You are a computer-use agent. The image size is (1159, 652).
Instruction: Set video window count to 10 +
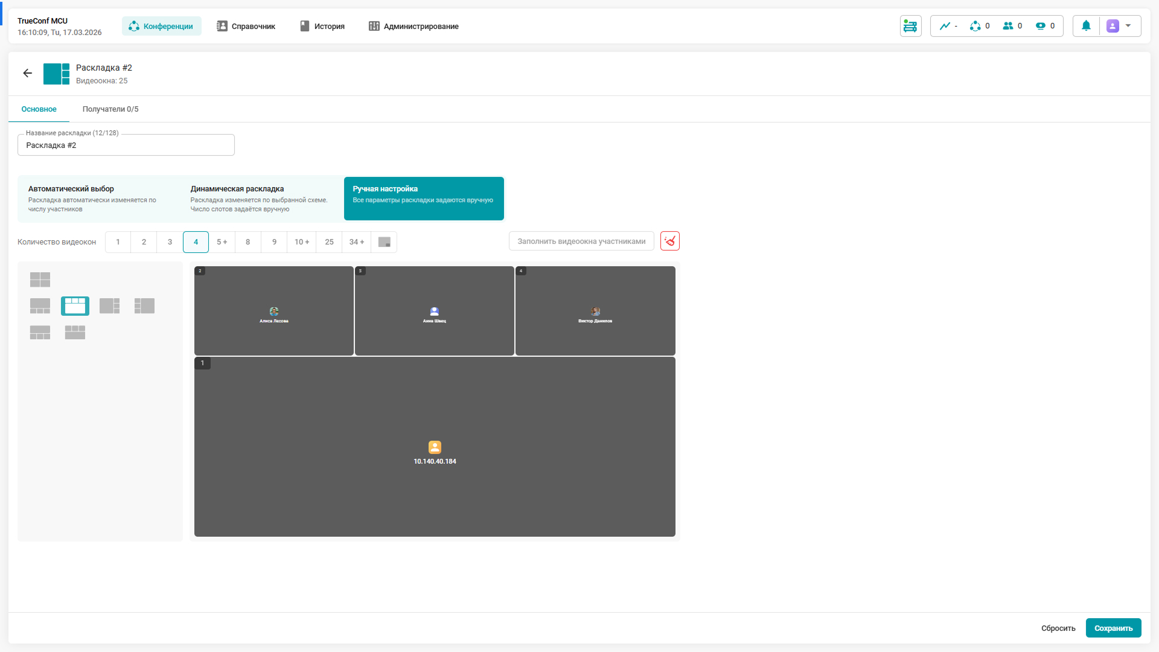click(x=302, y=242)
